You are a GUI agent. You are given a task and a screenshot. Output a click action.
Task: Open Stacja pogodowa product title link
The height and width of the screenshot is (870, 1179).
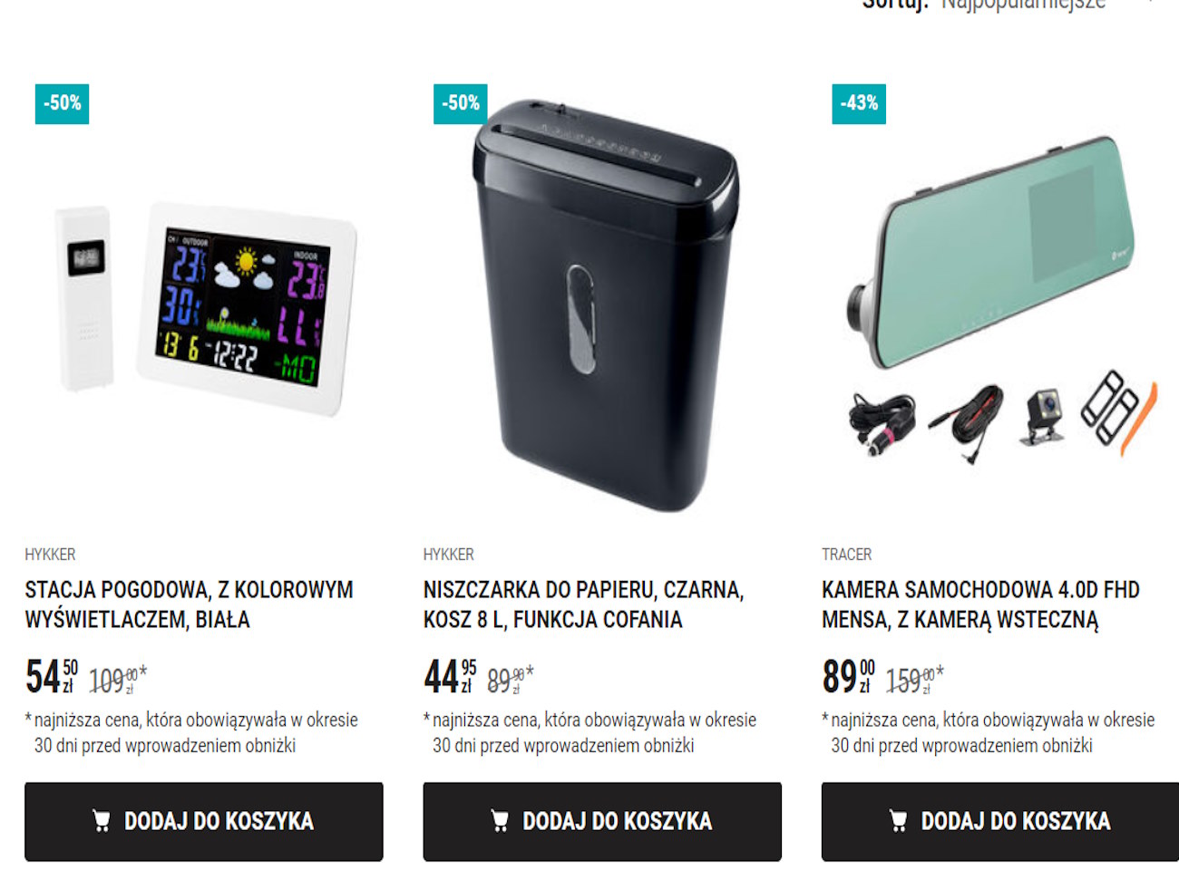coord(189,604)
